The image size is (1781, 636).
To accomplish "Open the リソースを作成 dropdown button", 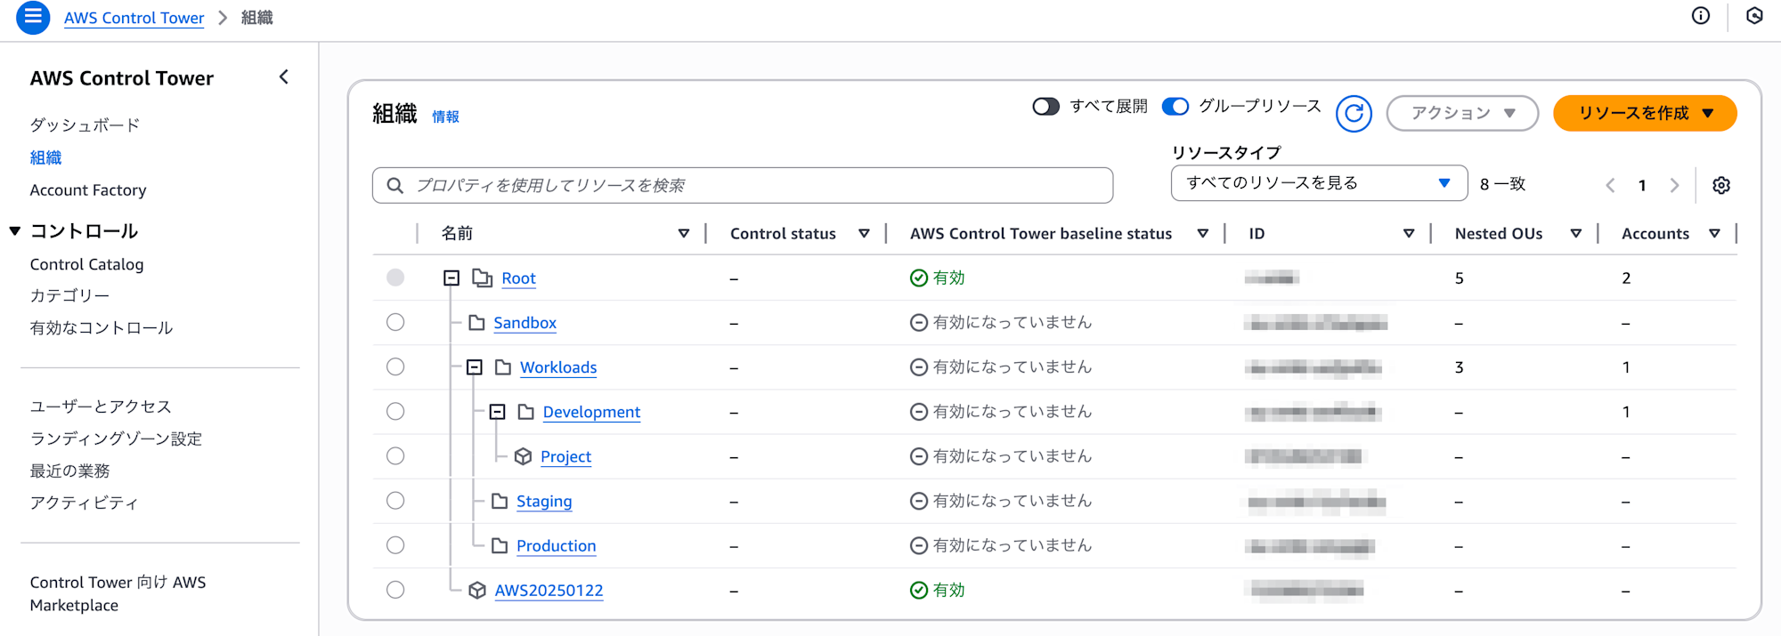I will [1645, 113].
